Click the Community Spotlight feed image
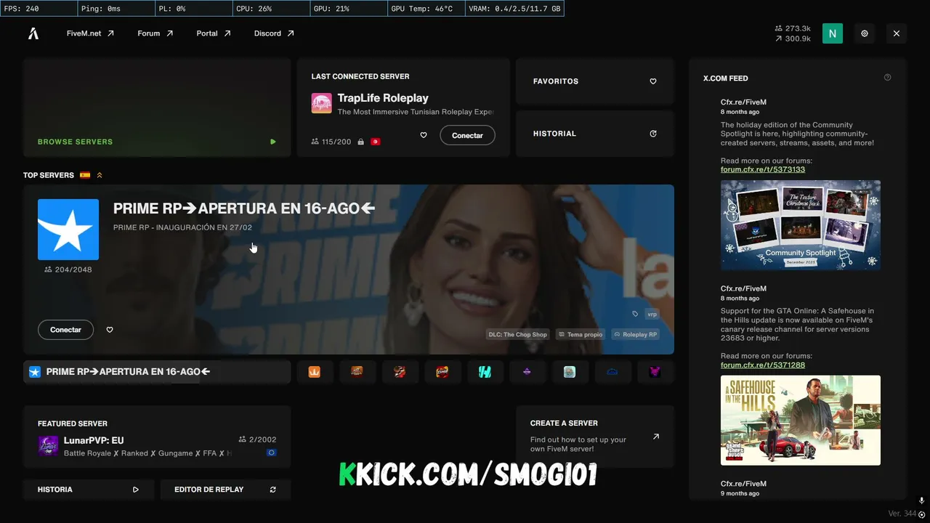This screenshot has height=523, width=930. tap(801, 225)
